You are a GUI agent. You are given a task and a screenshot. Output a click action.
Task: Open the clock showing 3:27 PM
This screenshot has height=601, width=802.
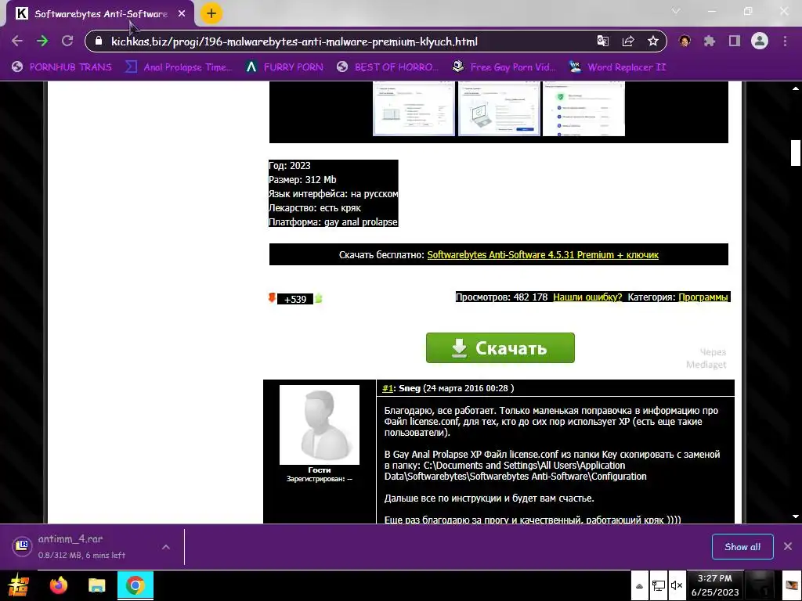click(715, 585)
